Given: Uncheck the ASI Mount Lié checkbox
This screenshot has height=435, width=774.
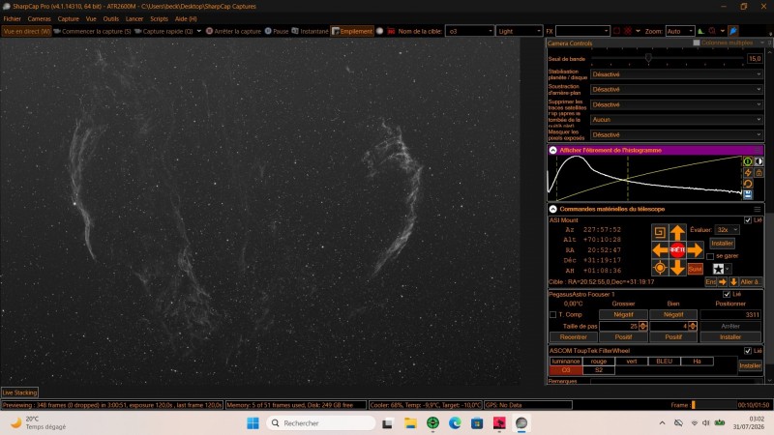Looking at the screenshot, I should click(747, 220).
